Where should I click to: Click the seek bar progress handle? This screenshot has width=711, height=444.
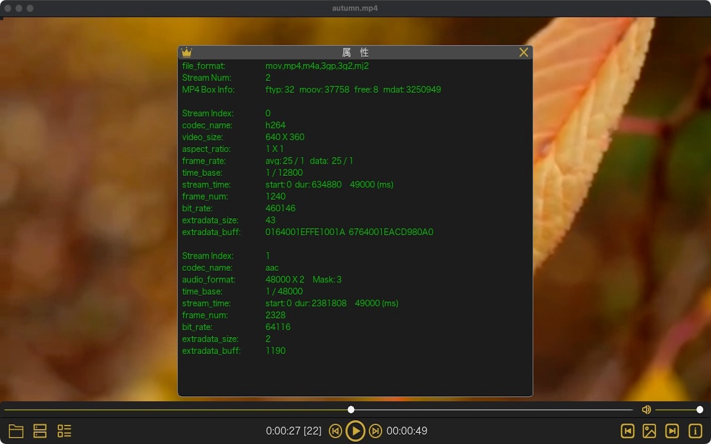click(351, 410)
